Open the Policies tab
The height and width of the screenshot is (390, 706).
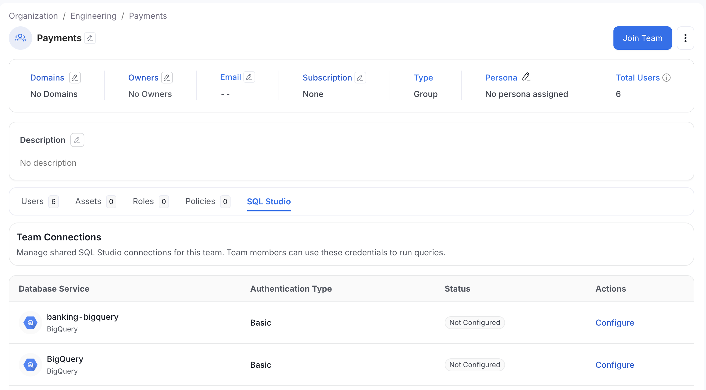point(208,201)
